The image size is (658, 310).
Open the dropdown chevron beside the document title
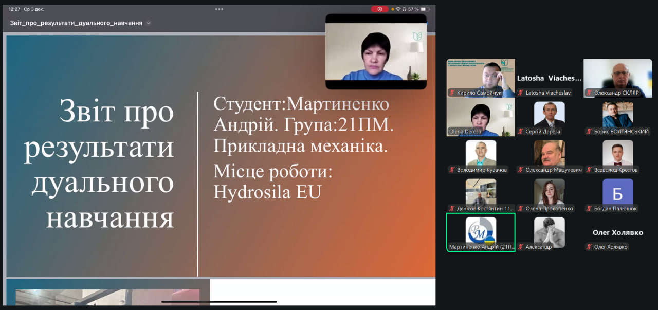click(149, 23)
